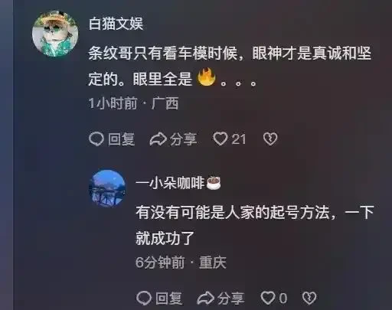Image resolution: width=392 pixels, height=310 pixels.
Task: Open 白猫文娱's cat profile avatar
Action: click(x=55, y=34)
